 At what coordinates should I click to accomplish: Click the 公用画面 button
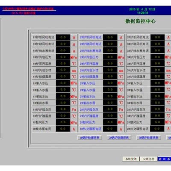tap(149, 159)
